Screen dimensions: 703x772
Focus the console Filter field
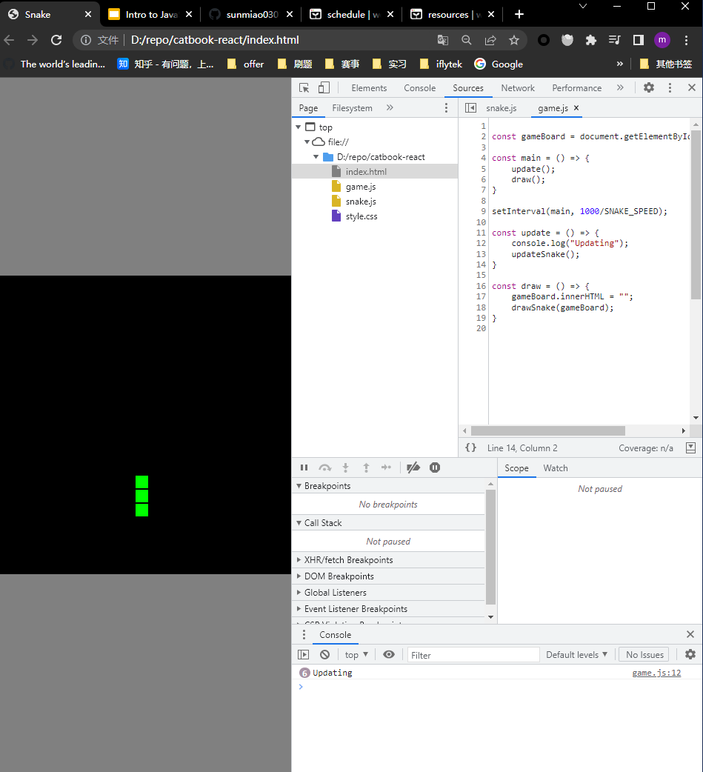point(473,655)
